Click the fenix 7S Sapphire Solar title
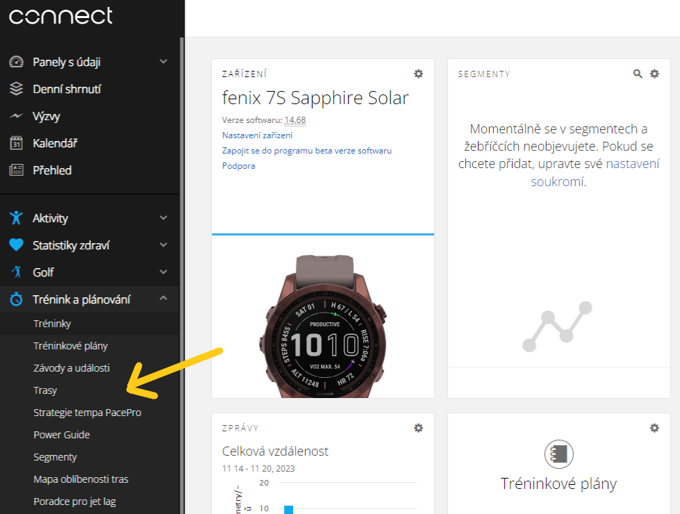The width and height of the screenshot is (680, 514). [x=315, y=98]
